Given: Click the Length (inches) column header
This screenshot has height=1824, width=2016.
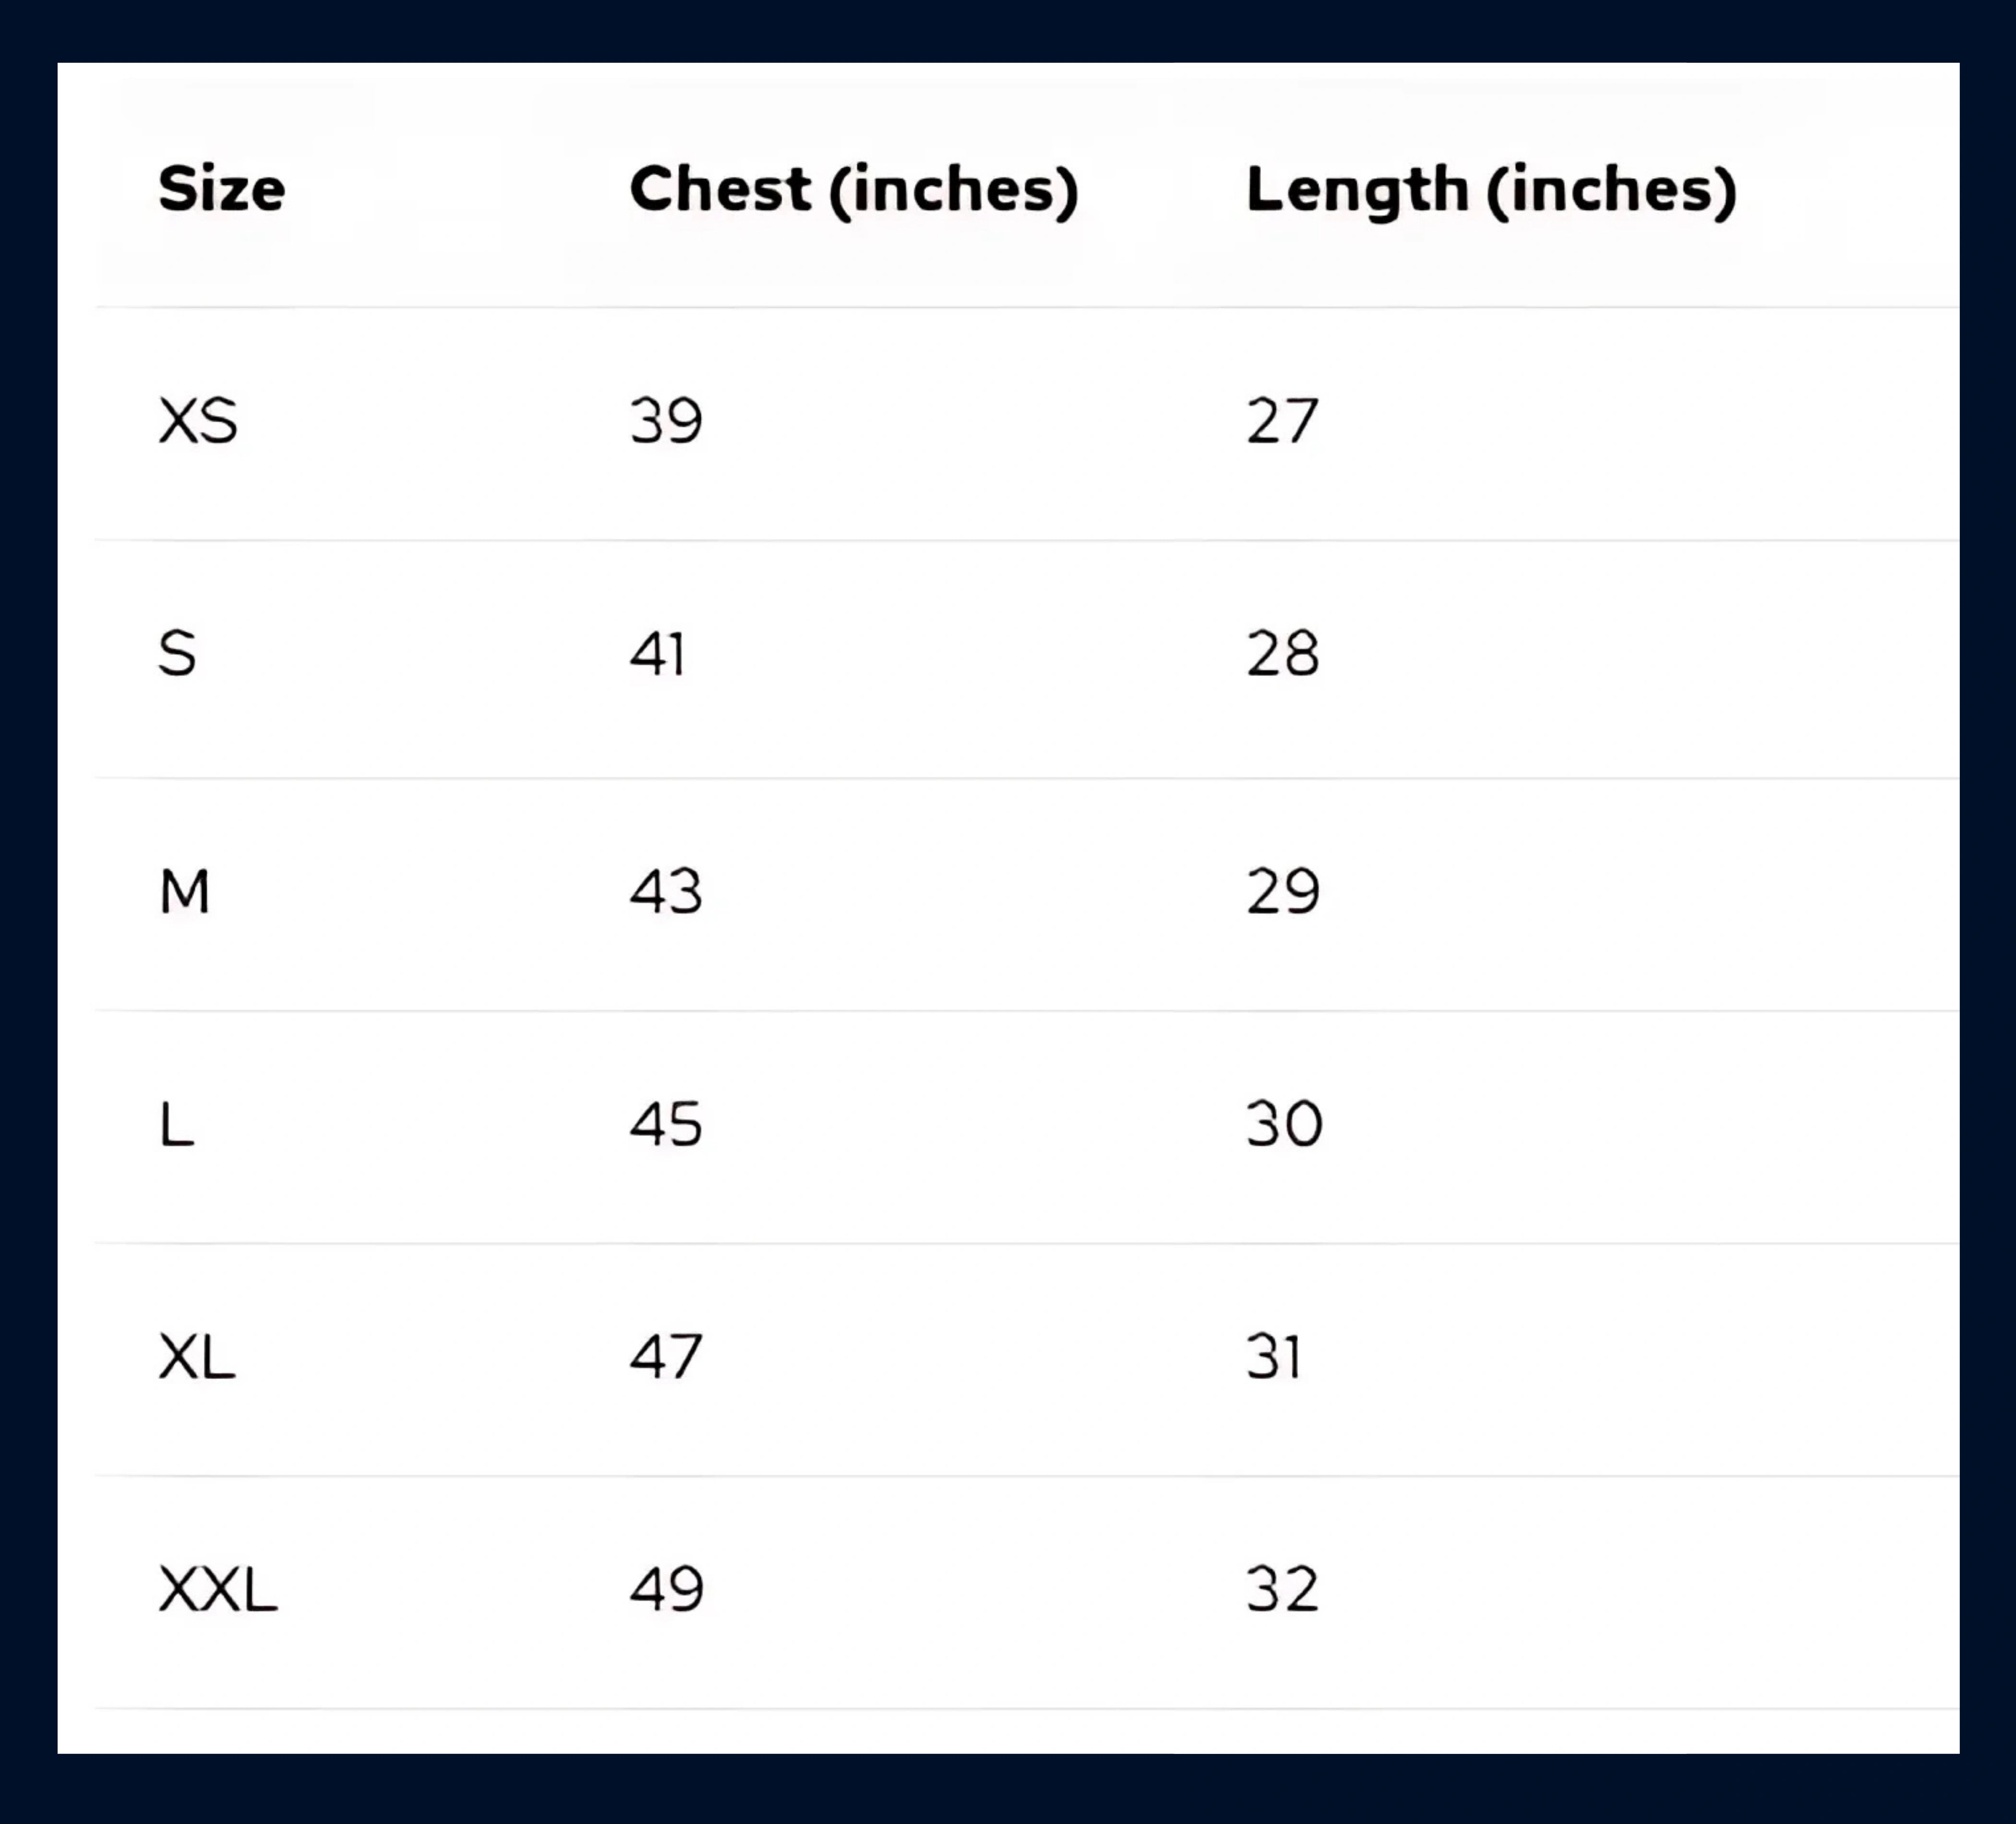Looking at the screenshot, I should click(1490, 189).
